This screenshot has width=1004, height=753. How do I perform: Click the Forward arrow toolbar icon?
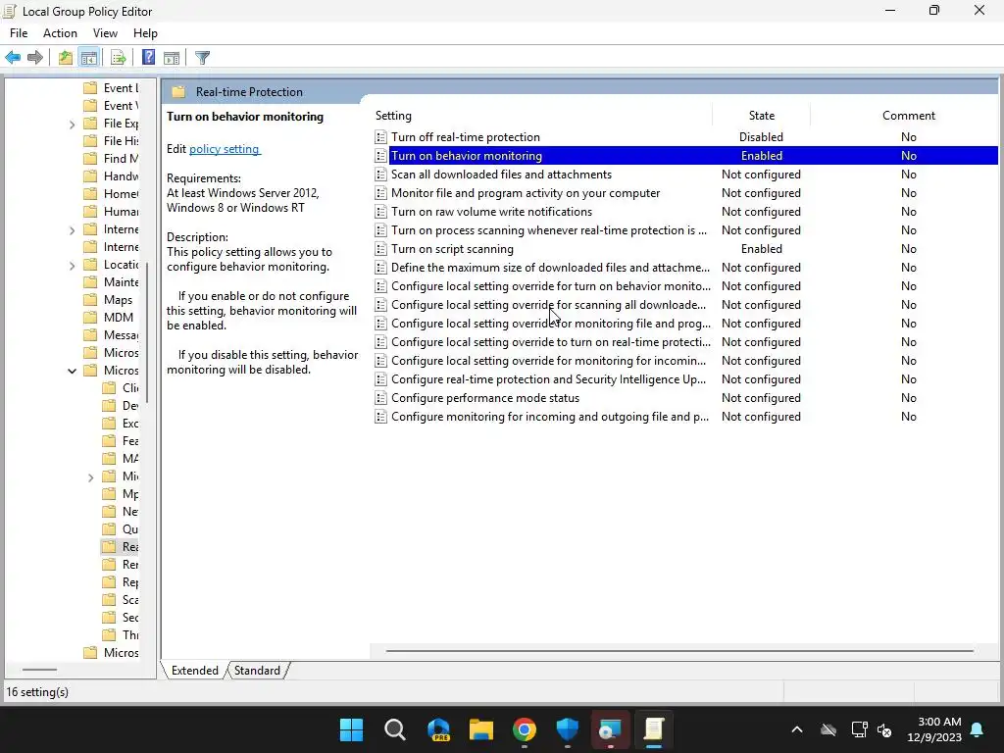coord(35,58)
